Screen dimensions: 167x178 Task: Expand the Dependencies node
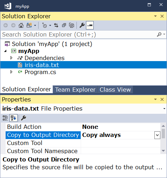pos(11,58)
